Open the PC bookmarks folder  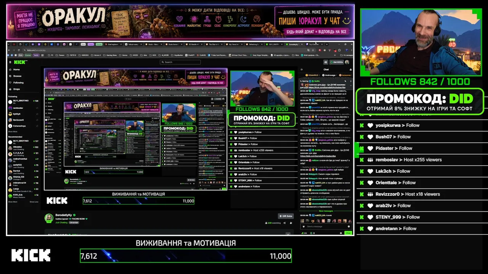tap(51, 55)
